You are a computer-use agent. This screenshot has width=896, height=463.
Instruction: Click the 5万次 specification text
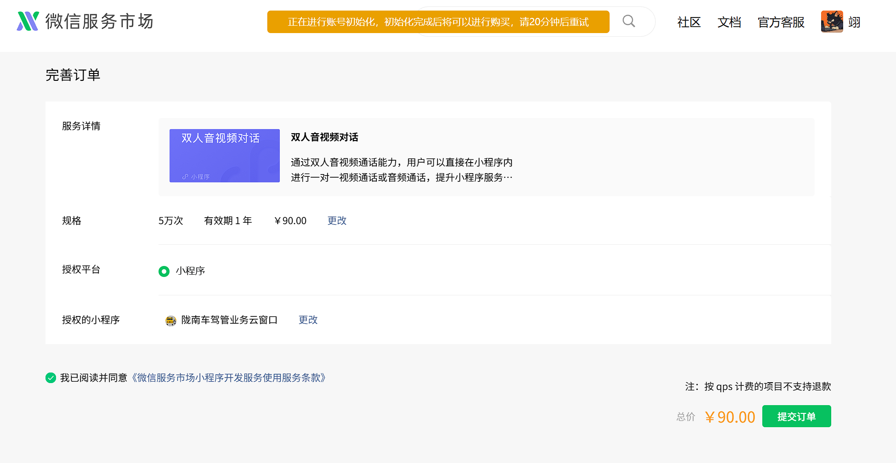(171, 220)
